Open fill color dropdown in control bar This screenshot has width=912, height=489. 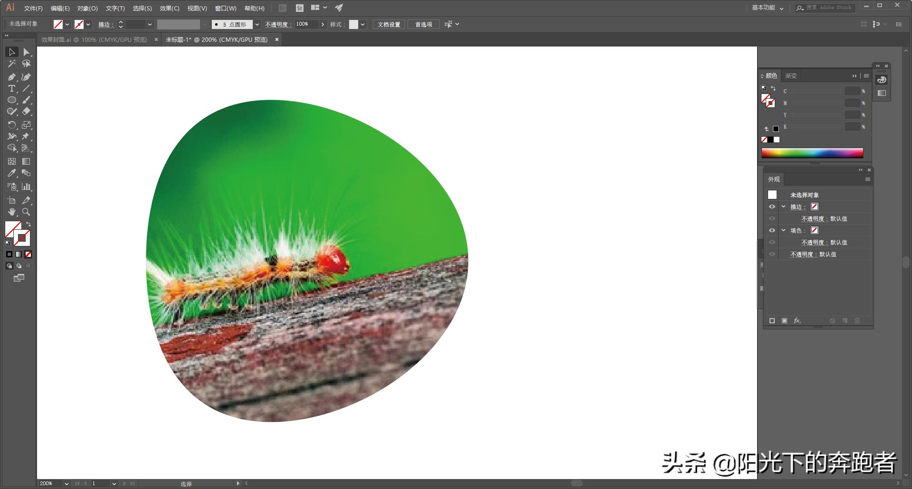point(67,24)
